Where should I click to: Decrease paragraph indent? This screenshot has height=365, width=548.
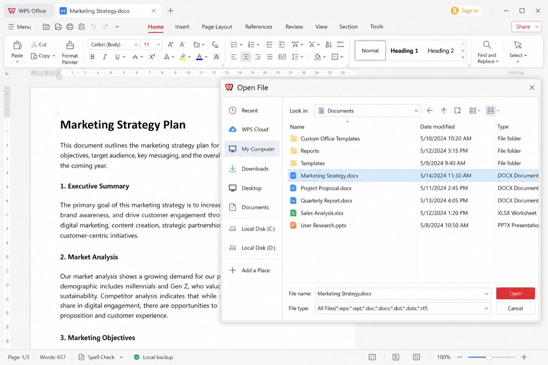pyautogui.click(x=269, y=45)
